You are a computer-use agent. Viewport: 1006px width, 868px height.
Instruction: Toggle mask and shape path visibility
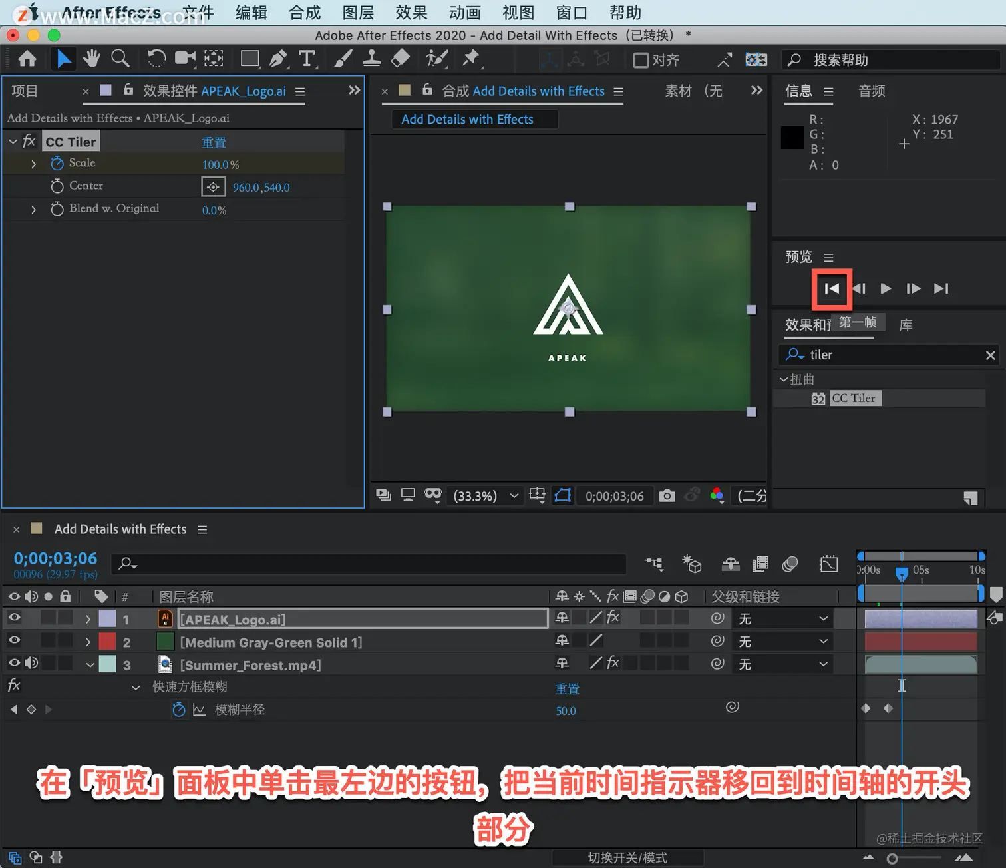coord(563,495)
